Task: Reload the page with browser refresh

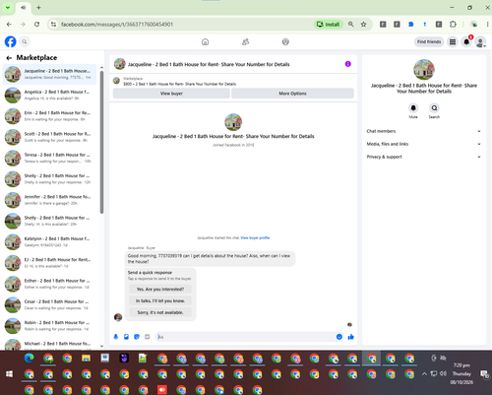Action: [x=36, y=25]
